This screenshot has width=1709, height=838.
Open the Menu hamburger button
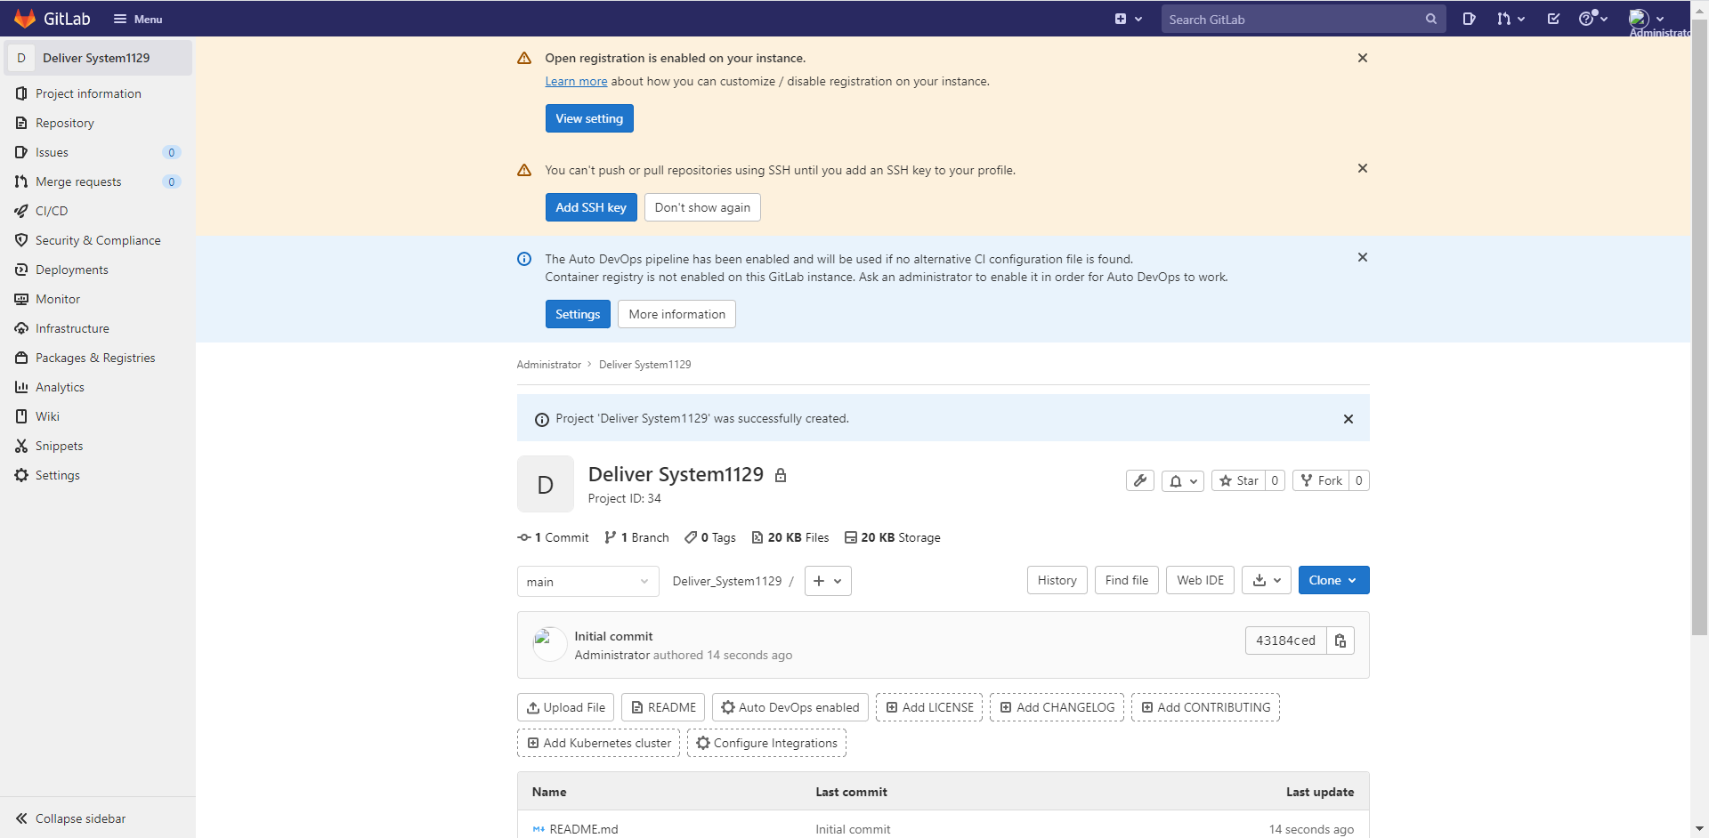(x=138, y=19)
